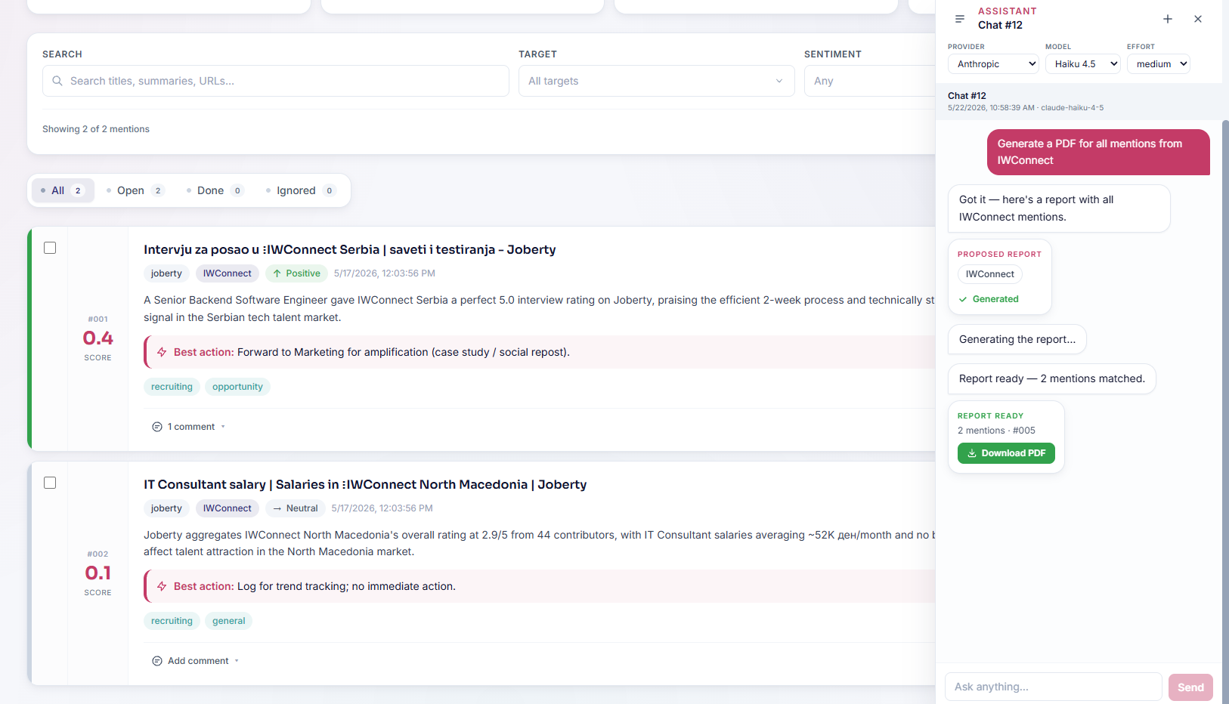The width and height of the screenshot is (1229, 704).
Task: Click recruiting tag on the IT Consultant mention
Action: coord(172,621)
